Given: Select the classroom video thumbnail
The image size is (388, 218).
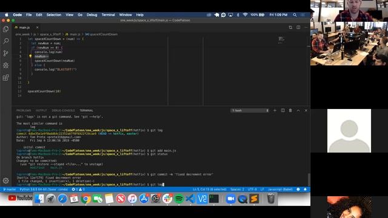Looking at the screenshot, I should point(349,44).
